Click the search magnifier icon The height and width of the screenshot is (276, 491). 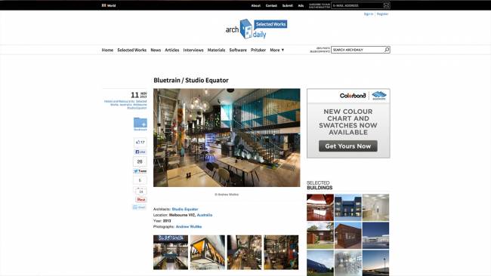tap(387, 50)
